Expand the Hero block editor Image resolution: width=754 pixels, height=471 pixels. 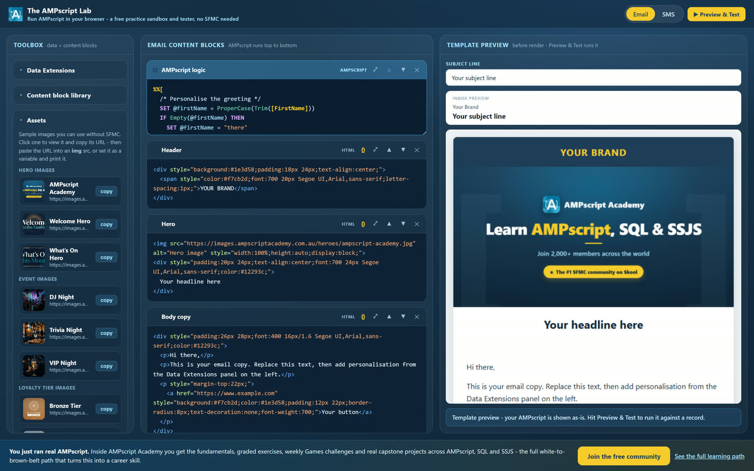point(375,224)
